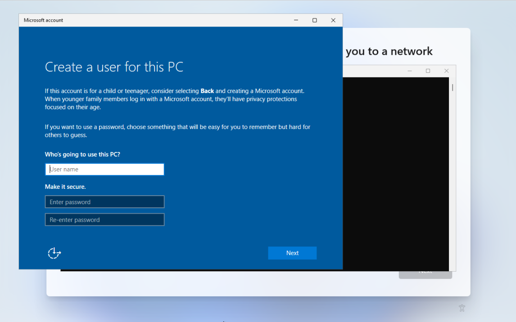Minimize the Microsoft account window
The height and width of the screenshot is (322, 516).
[x=296, y=20]
